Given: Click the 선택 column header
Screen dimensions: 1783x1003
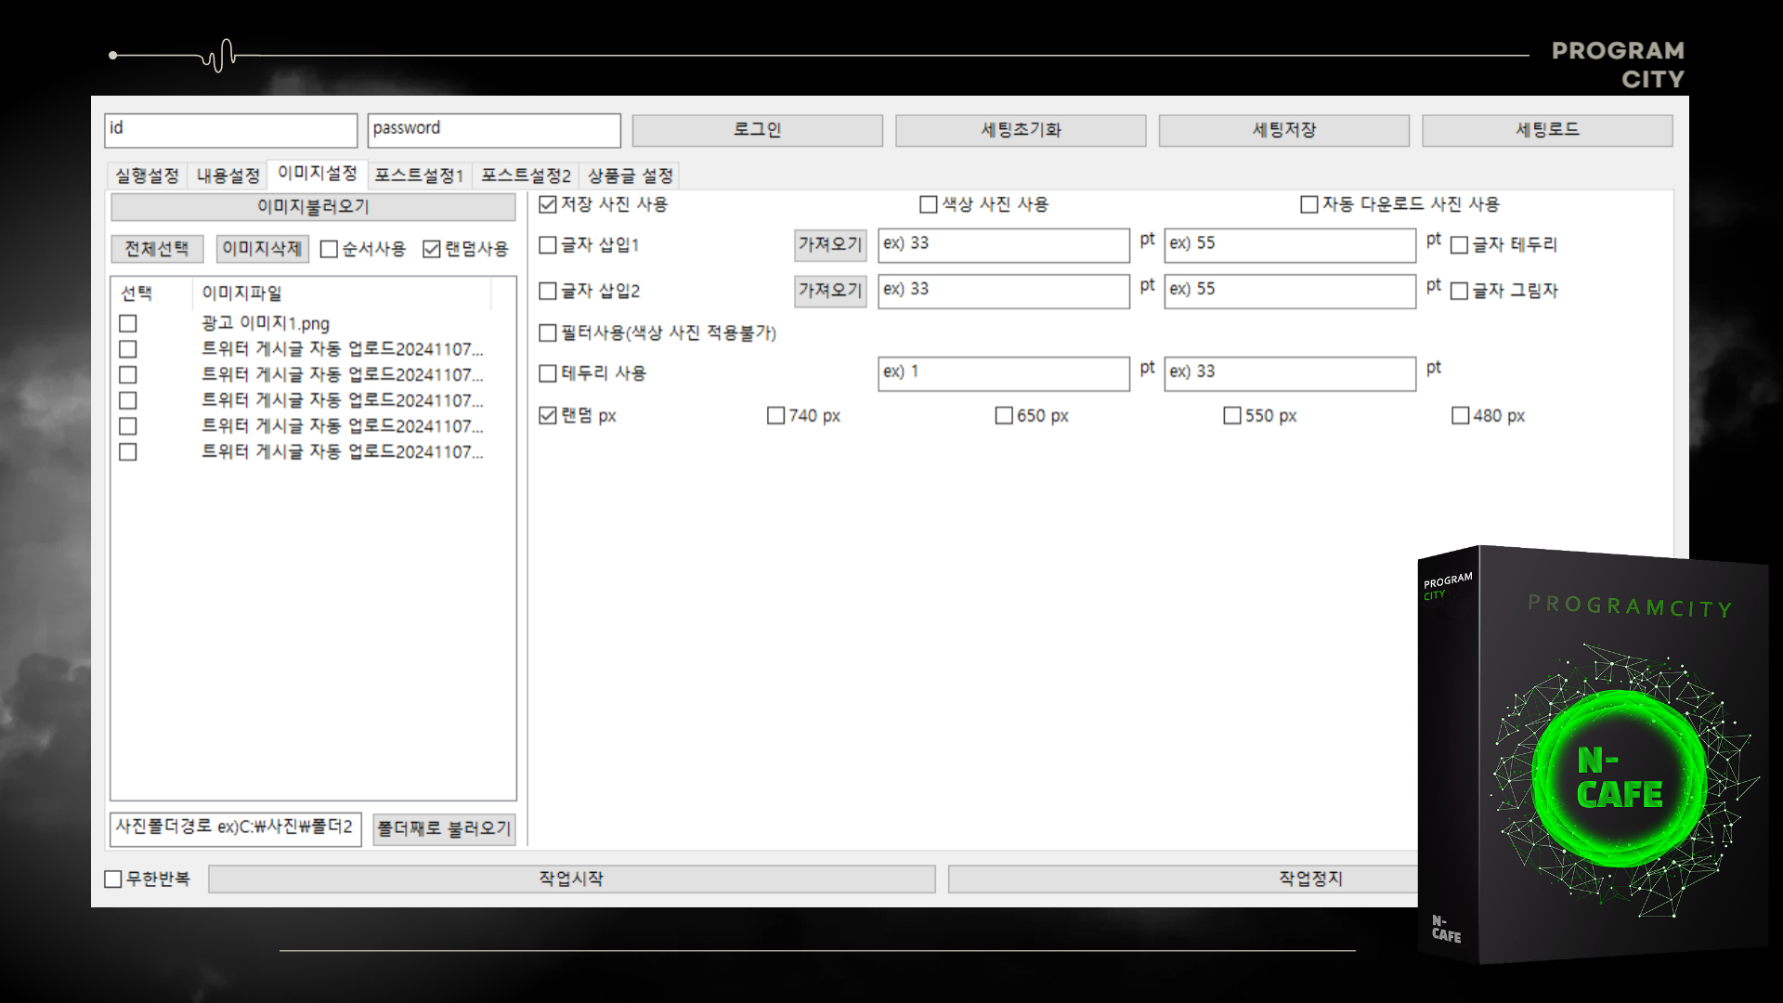Looking at the screenshot, I should coord(137,293).
